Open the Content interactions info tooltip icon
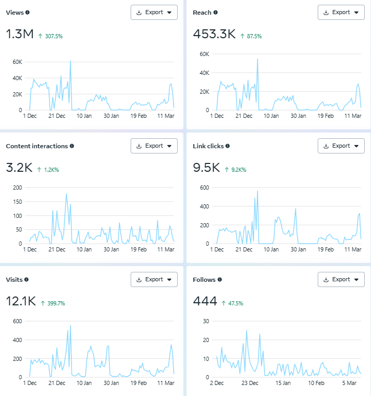 tap(72, 146)
